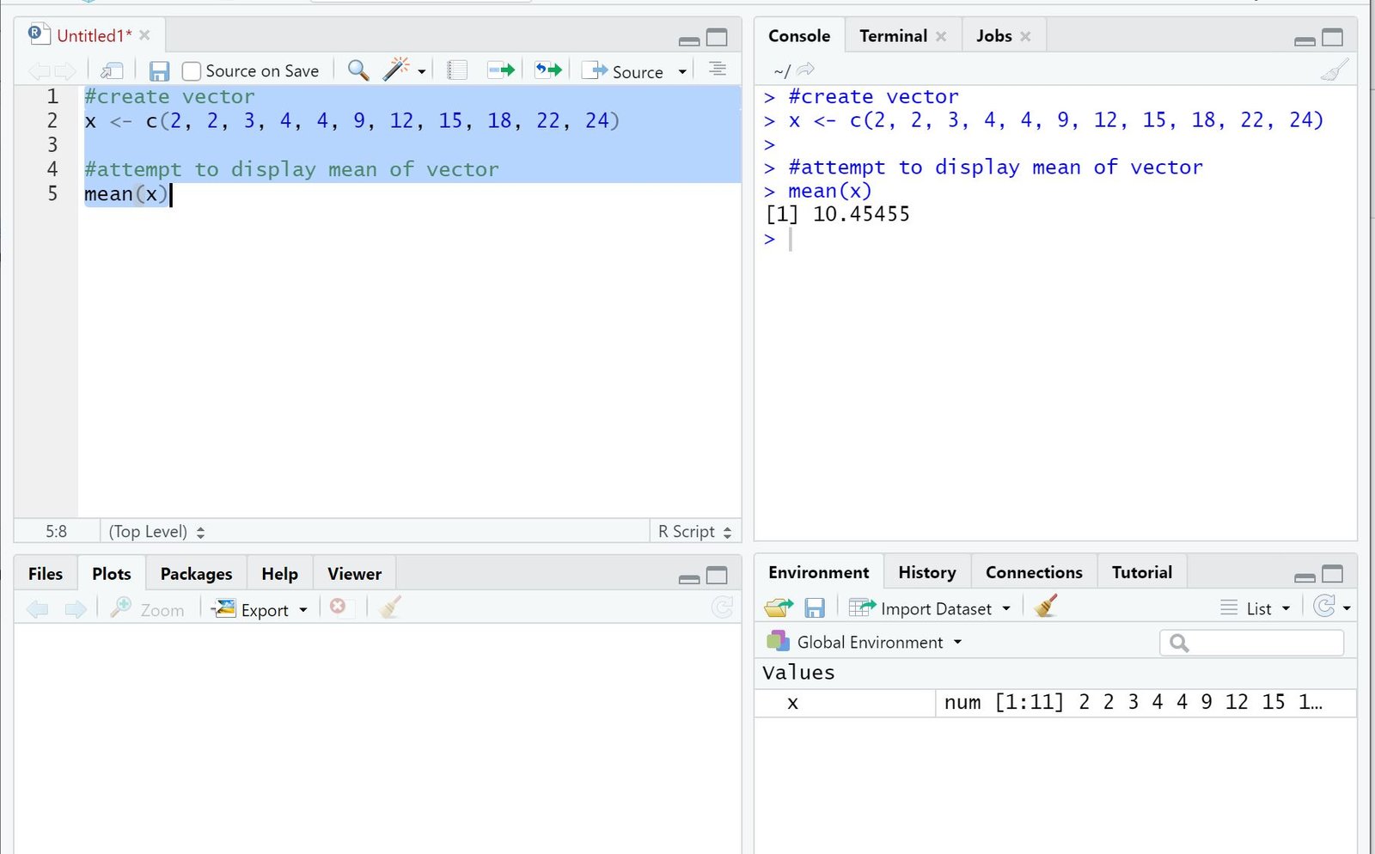The image size is (1375, 854).
Task: Go forward to next source location arrow
Action: point(66,70)
